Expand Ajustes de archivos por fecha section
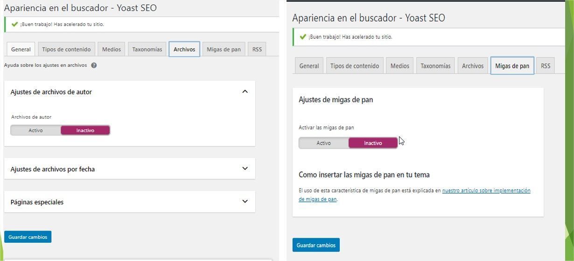 245,169
